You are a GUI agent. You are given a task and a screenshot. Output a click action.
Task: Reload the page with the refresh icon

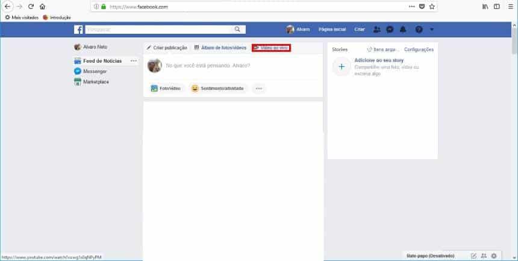[31, 7]
